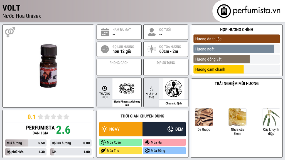This screenshot has height=160, width=285.
Task: Click the Năm ra mắt label
Action: click(122, 29)
